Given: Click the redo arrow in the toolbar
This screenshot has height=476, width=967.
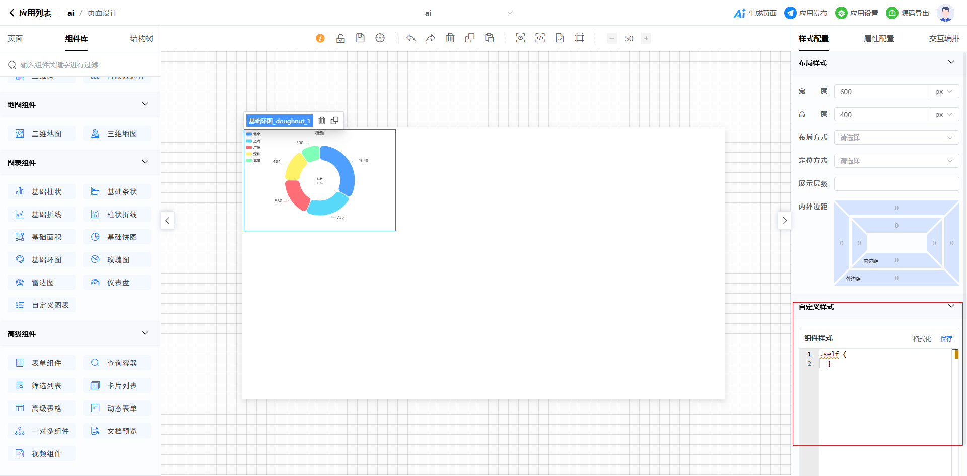Looking at the screenshot, I should click(431, 38).
